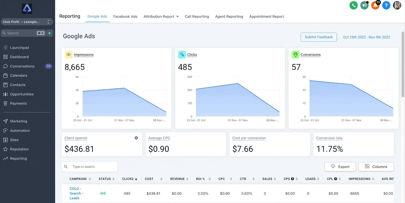Sort table by Campaign column
Screen dimensions: 405x203
coord(80,179)
